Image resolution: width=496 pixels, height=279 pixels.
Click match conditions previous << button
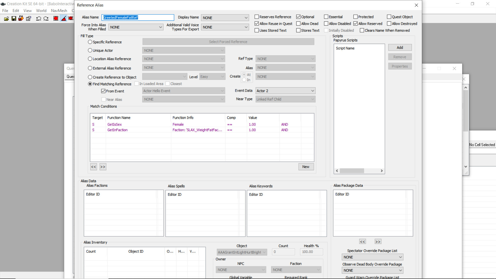coord(94,167)
